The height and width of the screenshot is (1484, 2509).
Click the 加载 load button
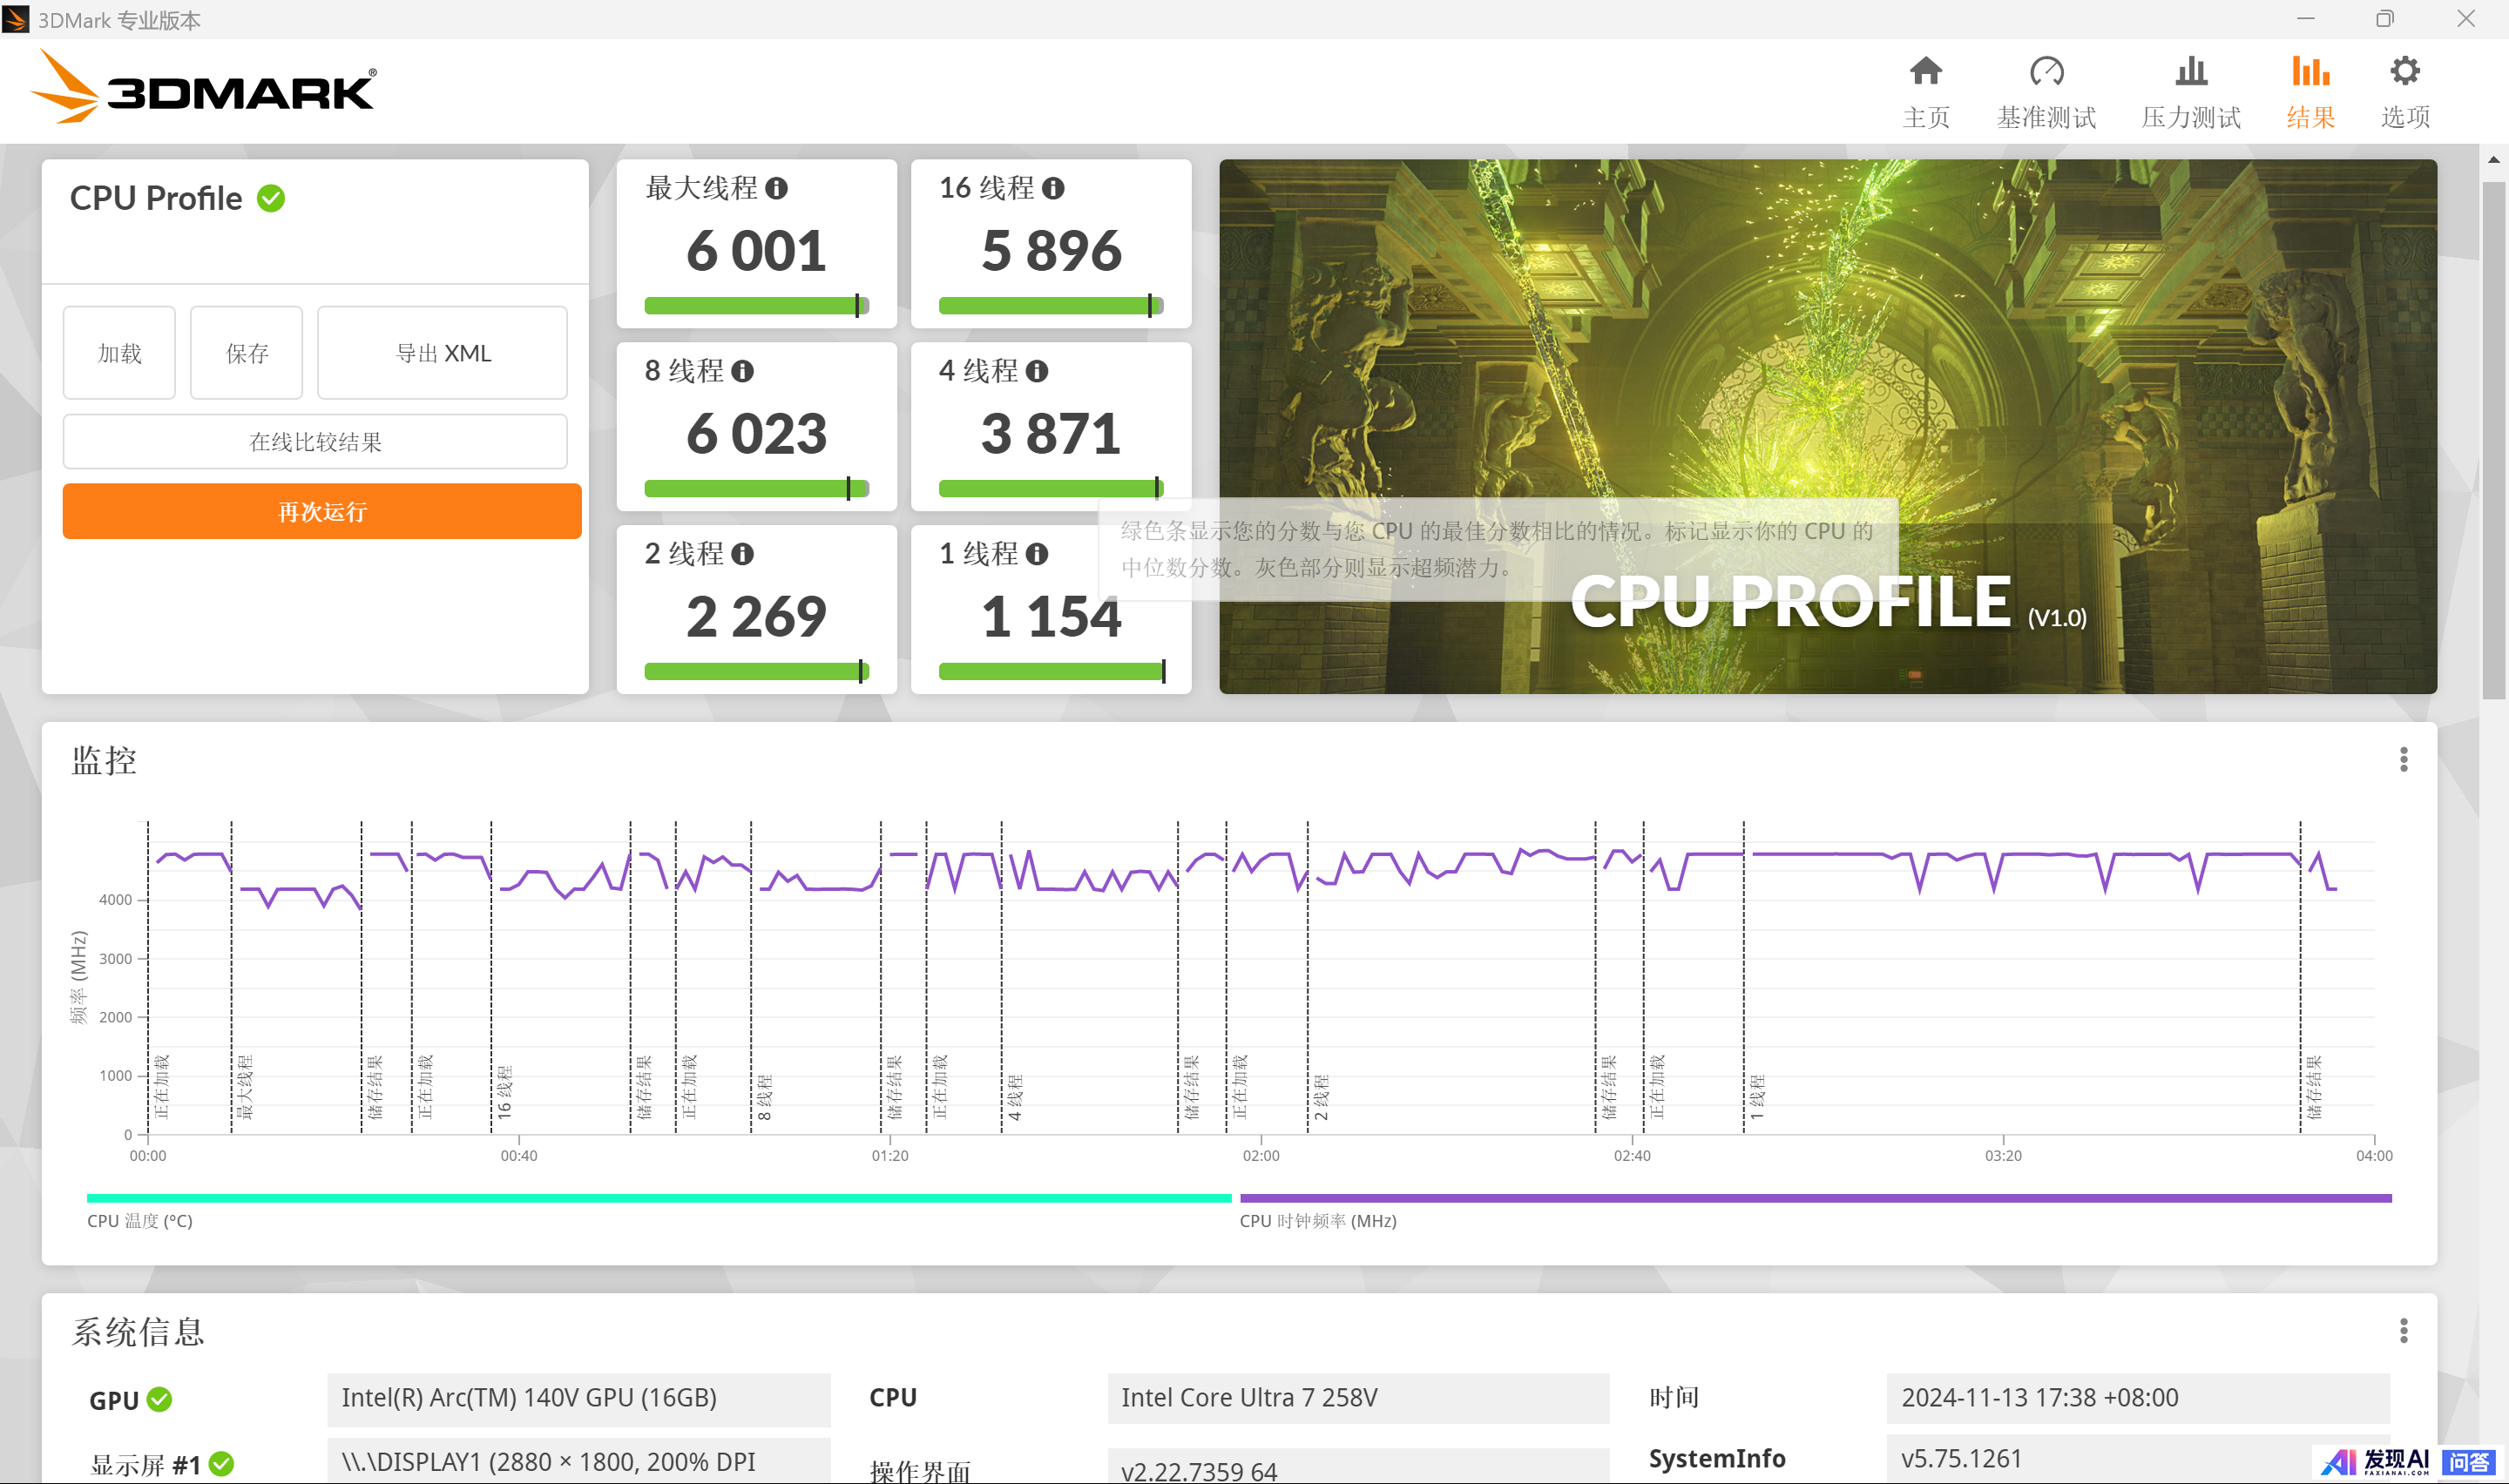[x=119, y=353]
